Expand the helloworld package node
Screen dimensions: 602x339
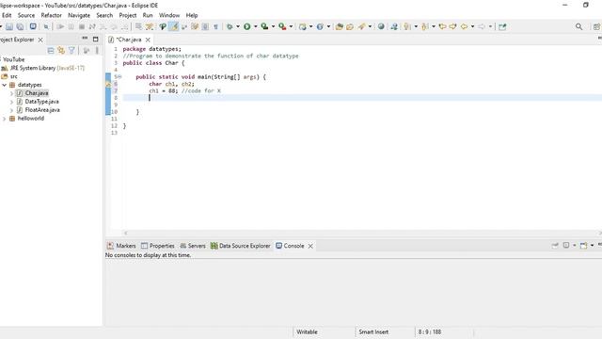pos(4,119)
